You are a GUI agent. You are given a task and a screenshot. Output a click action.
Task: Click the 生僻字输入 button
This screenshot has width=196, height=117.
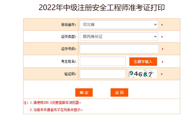click(x=143, y=62)
